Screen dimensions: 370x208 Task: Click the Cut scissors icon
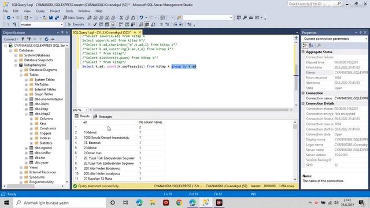pyautogui.click(x=121, y=18)
